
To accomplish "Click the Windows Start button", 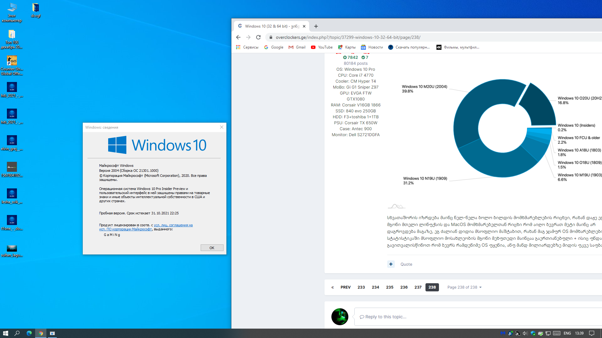I will [x=5, y=333].
